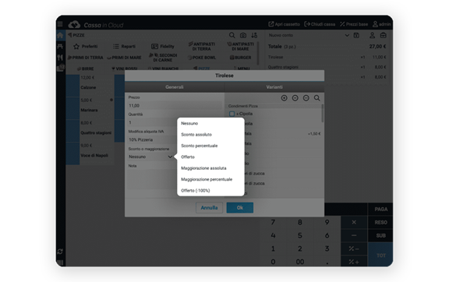Click Annulla button
449x282 pixels.
point(209,208)
